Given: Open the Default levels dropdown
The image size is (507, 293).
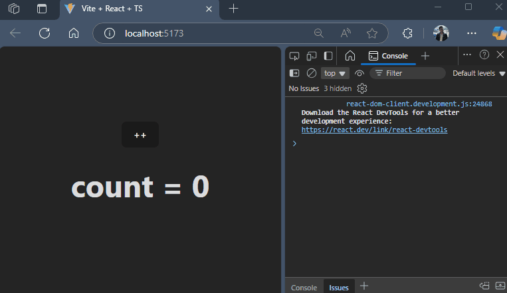Looking at the screenshot, I should pos(478,73).
